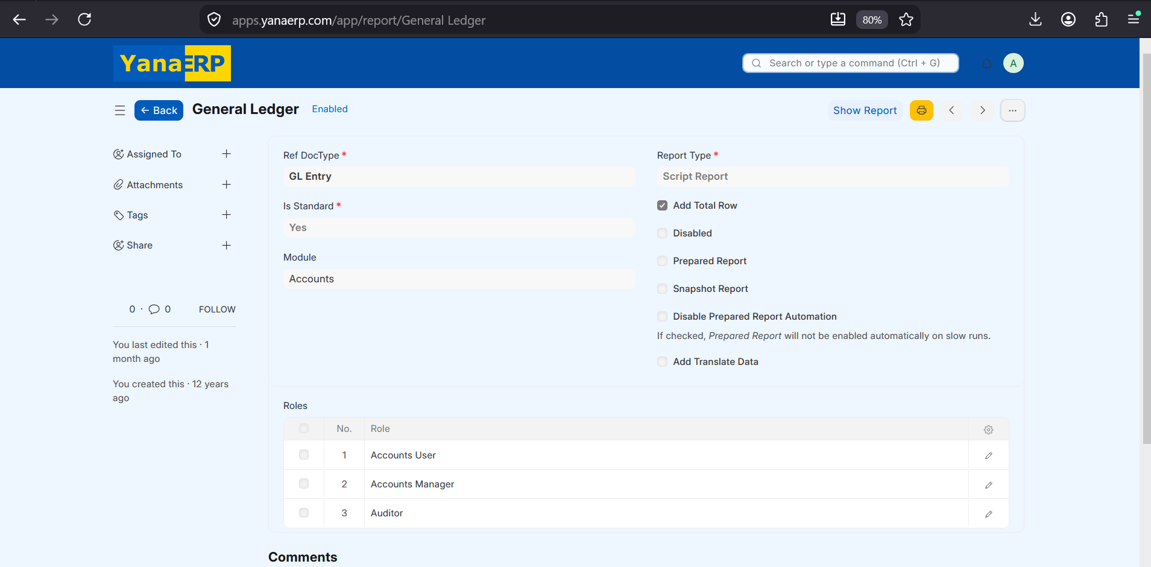Share the document with the Share plus

[226, 245]
